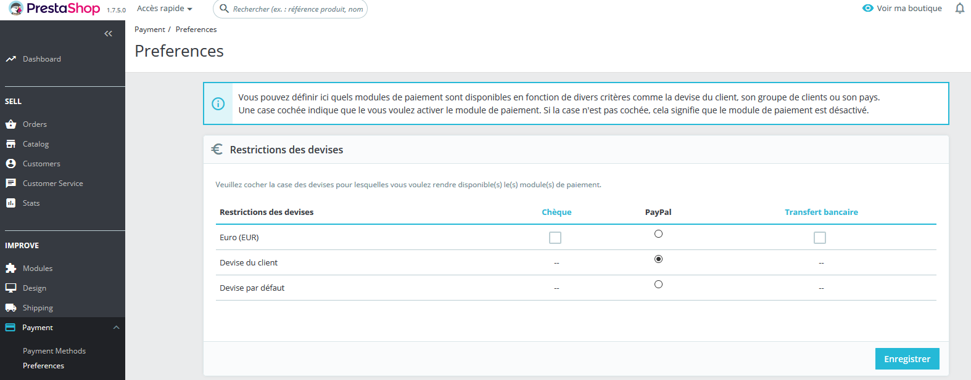
Task: Collapse the Payment menu chevron
Action: pos(116,328)
